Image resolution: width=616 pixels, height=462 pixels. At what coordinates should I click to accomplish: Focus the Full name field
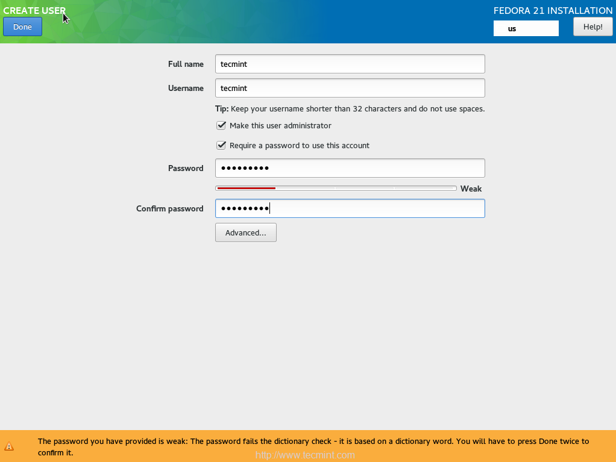(x=350, y=64)
